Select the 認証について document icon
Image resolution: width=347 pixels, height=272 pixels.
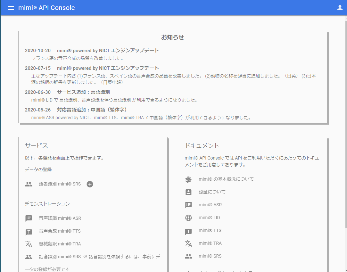(x=188, y=192)
